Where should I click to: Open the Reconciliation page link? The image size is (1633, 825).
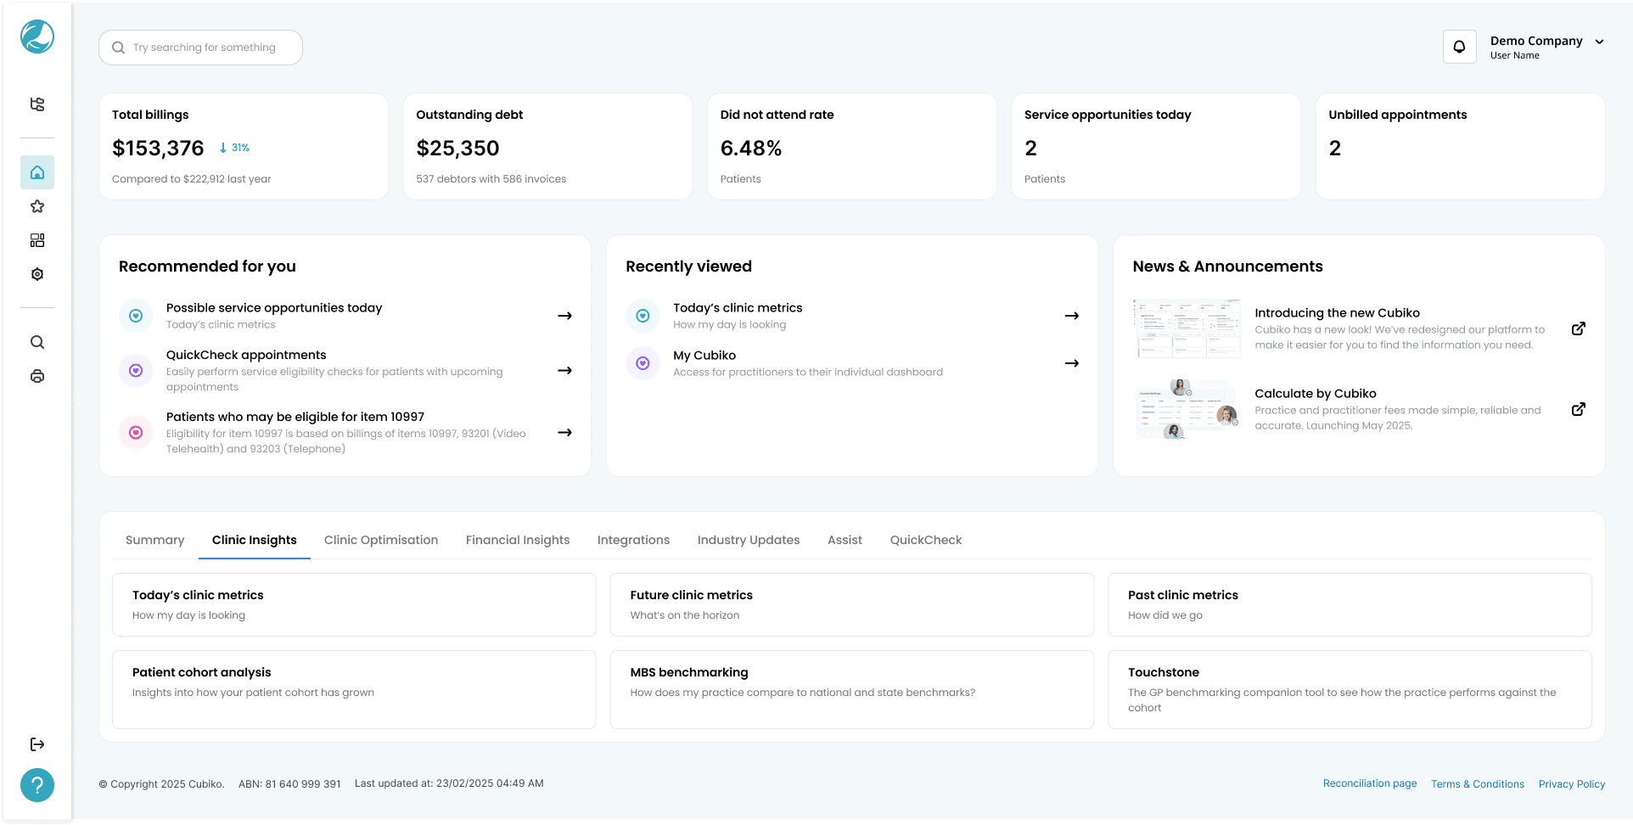coord(1370,783)
